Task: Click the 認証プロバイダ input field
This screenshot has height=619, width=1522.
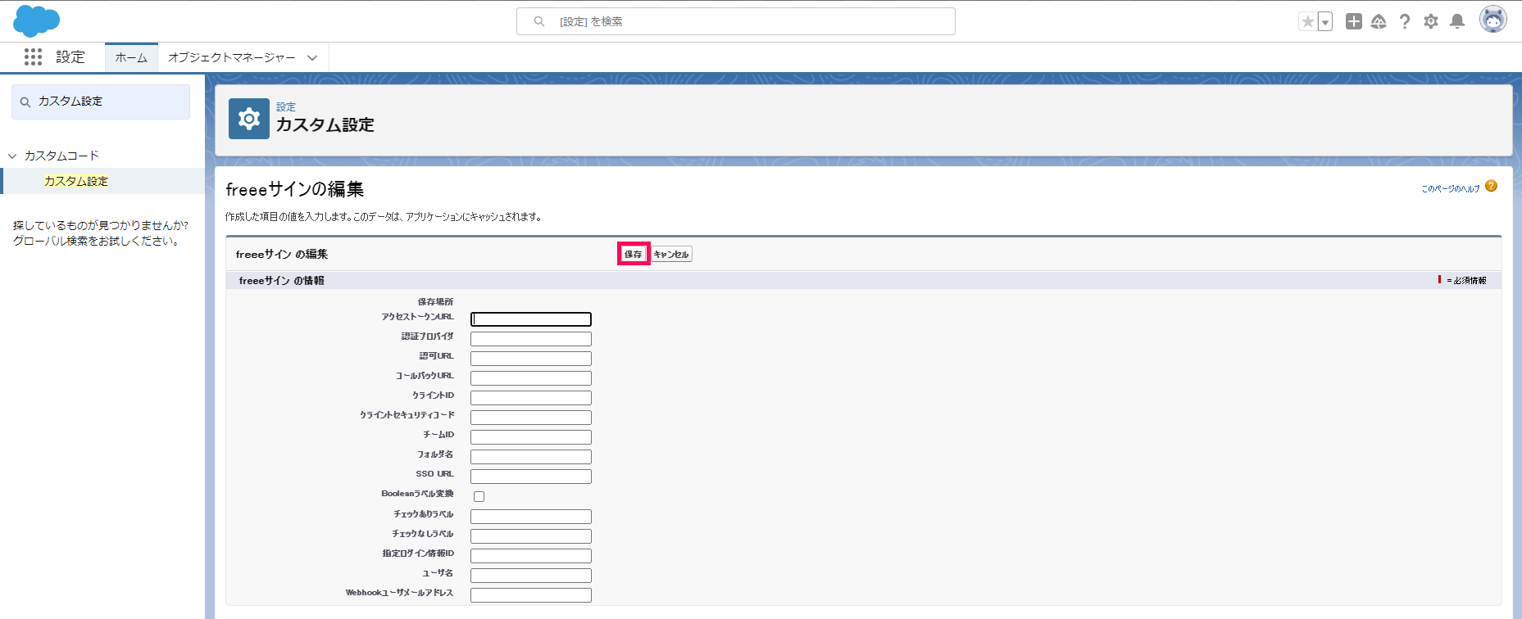Action: (531, 339)
